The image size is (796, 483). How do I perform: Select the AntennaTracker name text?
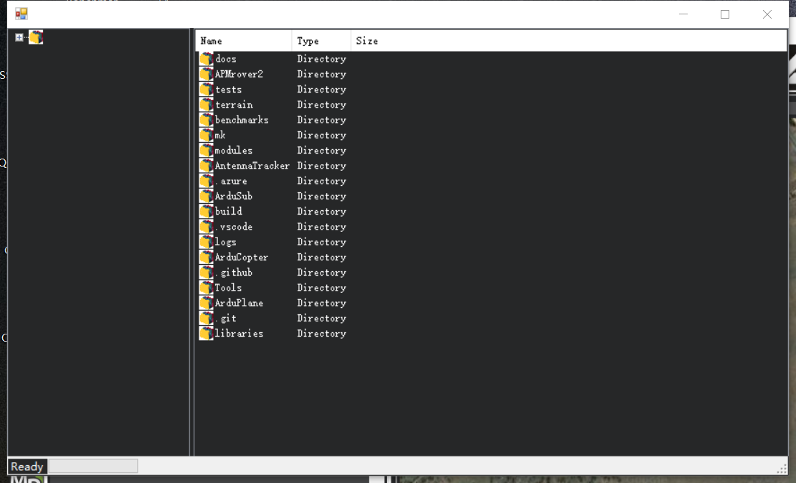(x=252, y=166)
